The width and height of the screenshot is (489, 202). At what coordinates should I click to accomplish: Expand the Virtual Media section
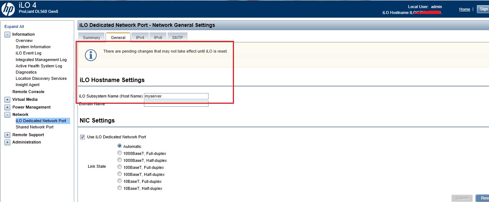7,100
